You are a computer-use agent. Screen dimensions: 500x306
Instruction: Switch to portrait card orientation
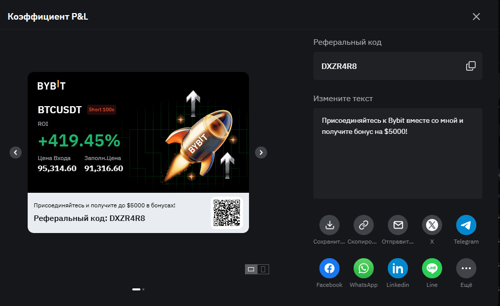pyautogui.click(x=263, y=269)
